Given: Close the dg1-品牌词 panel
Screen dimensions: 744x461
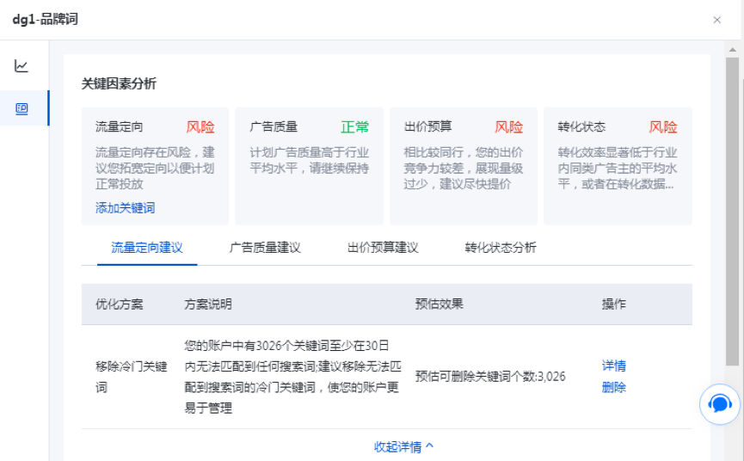Looking at the screenshot, I should pyautogui.click(x=716, y=20).
